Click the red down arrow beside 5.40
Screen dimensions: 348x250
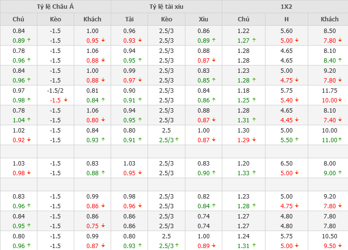pos(297,100)
